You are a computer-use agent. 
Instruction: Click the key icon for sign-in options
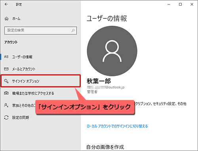6,81
